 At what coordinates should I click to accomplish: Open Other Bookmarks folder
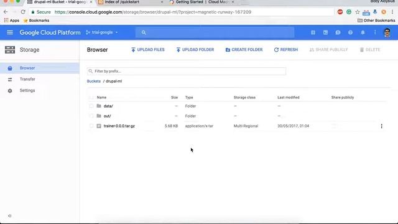click(x=376, y=21)
